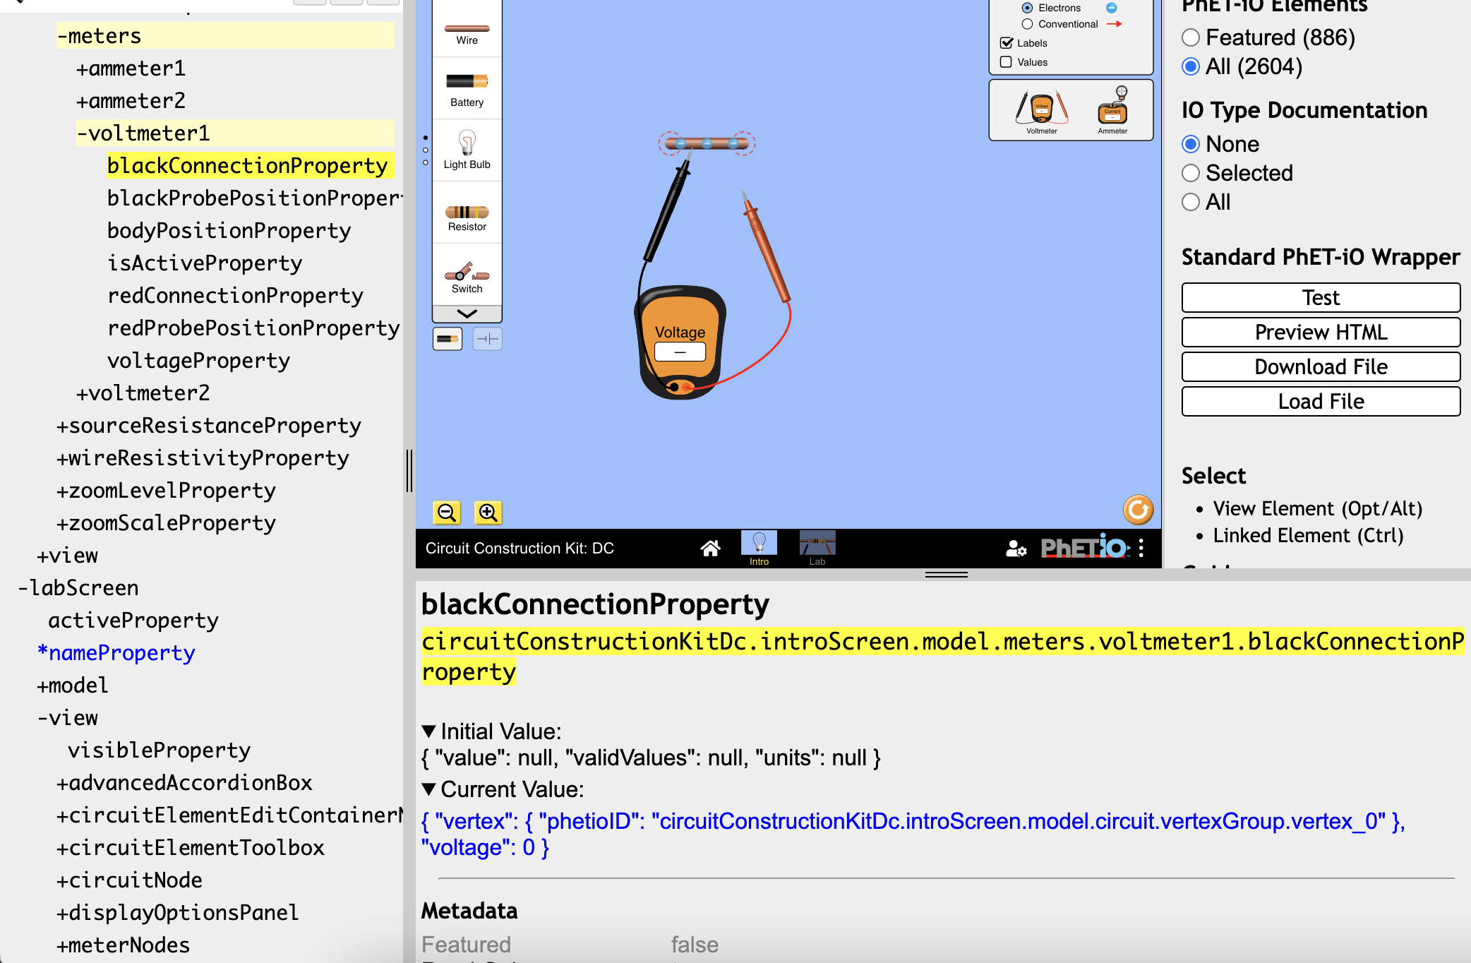
Task: Click the Home icon in the navigation bar
Action: pyautogui.click(x=711, y=547)
